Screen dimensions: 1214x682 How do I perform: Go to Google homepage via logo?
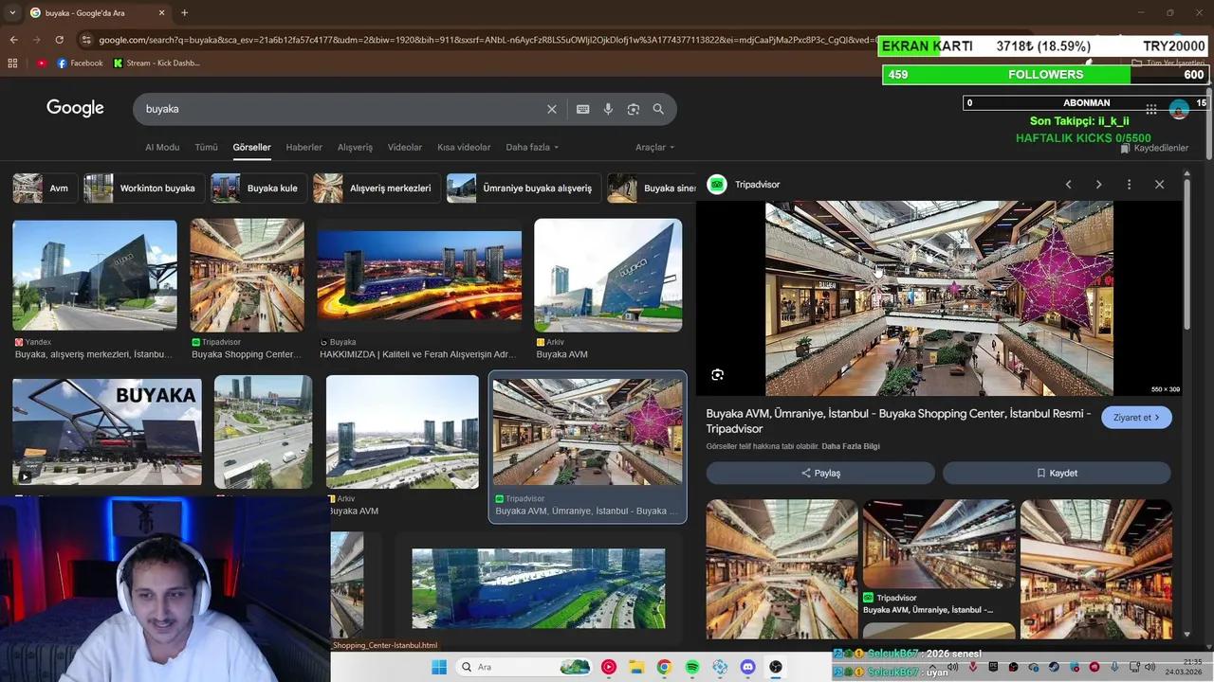(75, 108)
